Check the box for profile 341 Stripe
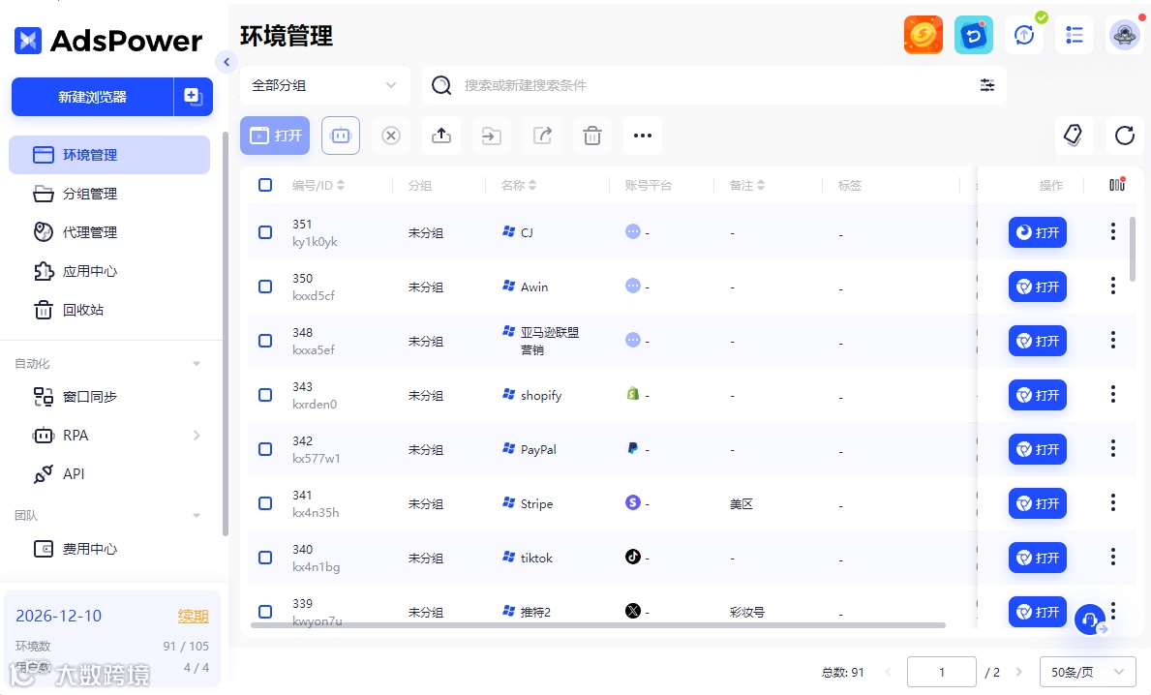The height and width of the screenshot is (695, 1151). (265, 503)
